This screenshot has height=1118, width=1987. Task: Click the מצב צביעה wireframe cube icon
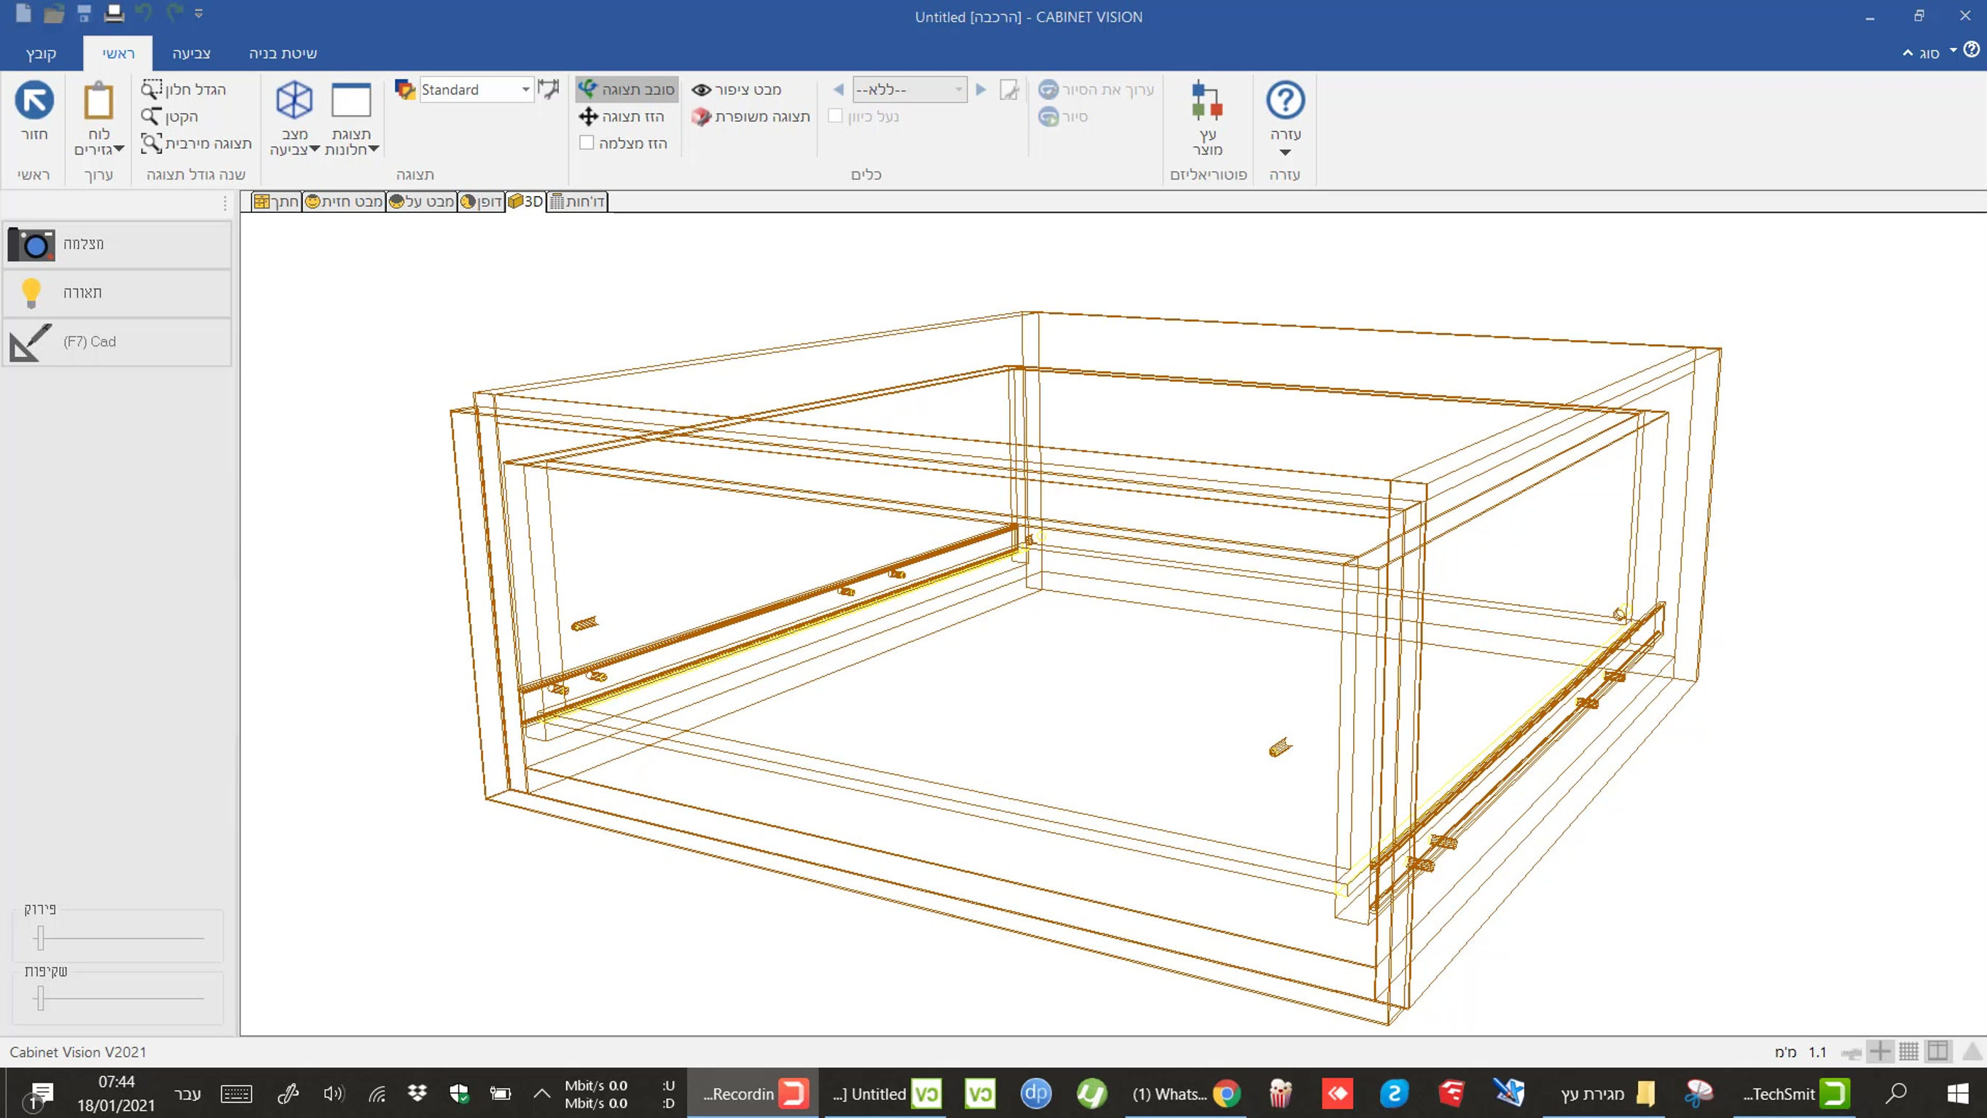click(294, 101)
